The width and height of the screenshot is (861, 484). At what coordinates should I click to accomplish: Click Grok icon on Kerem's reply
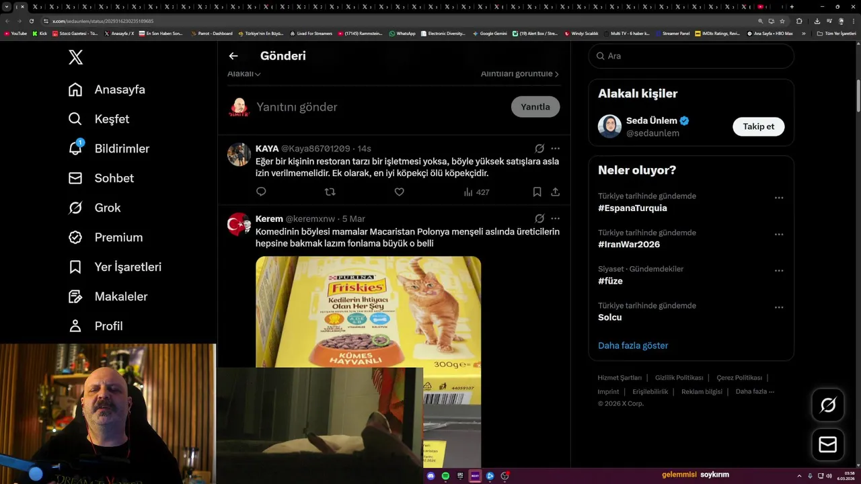tap(539, 218)
